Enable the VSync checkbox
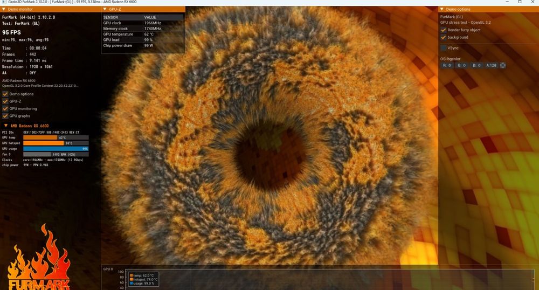Image resolution: width=539 pixels, height=290 pixels. click(444, 48)
